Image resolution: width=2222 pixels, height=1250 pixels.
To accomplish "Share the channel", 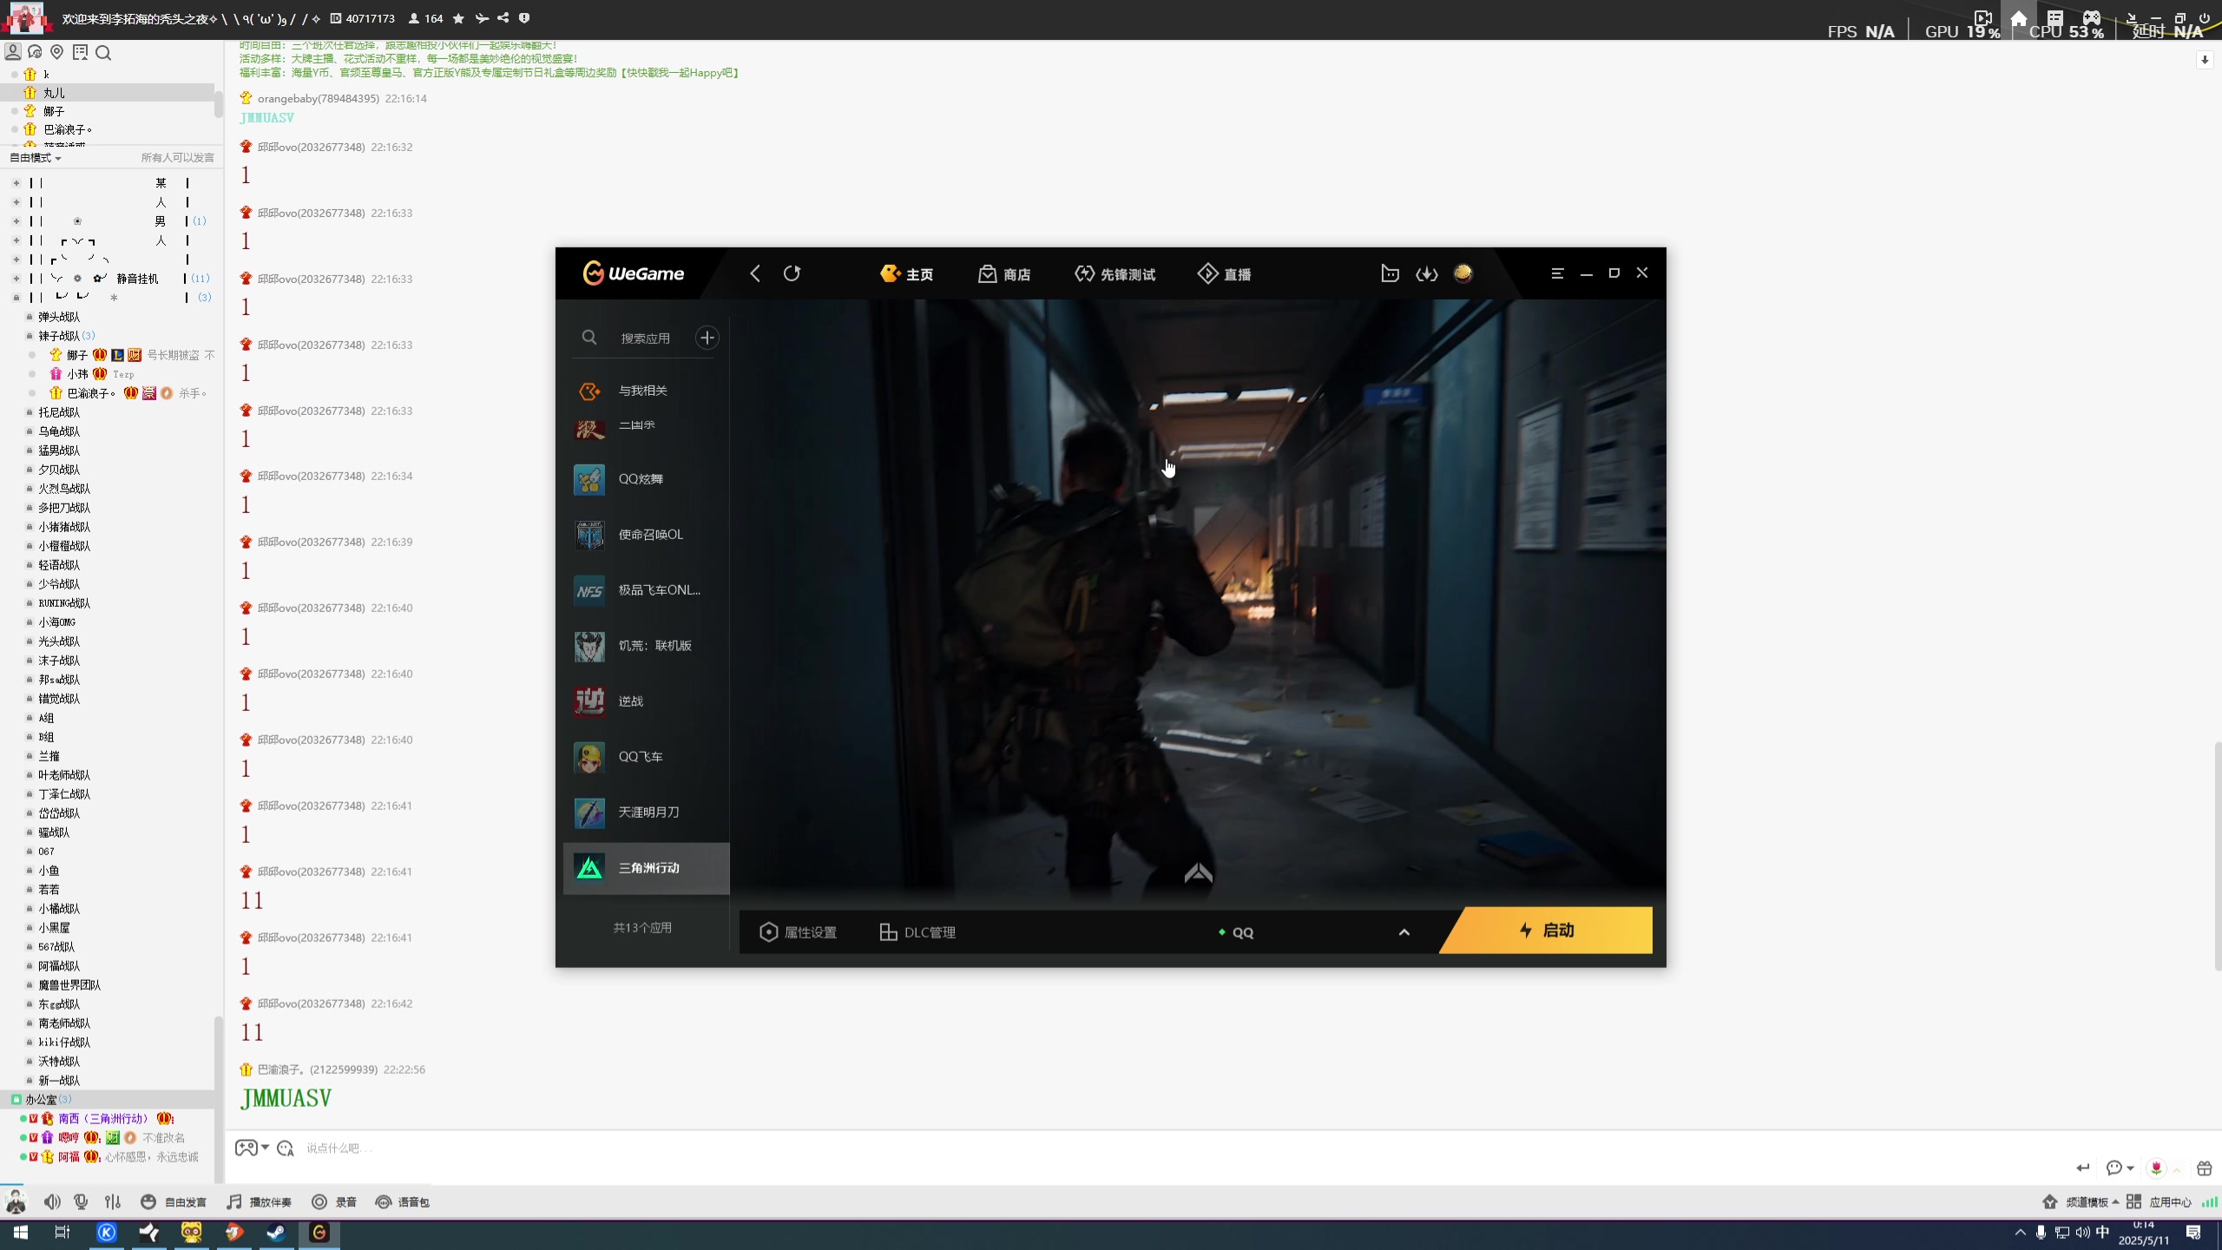I will tap(503, 18).
